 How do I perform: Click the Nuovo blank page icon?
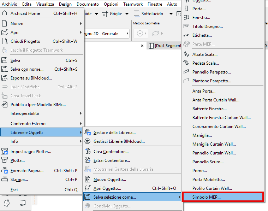click(x=5, y=23)
